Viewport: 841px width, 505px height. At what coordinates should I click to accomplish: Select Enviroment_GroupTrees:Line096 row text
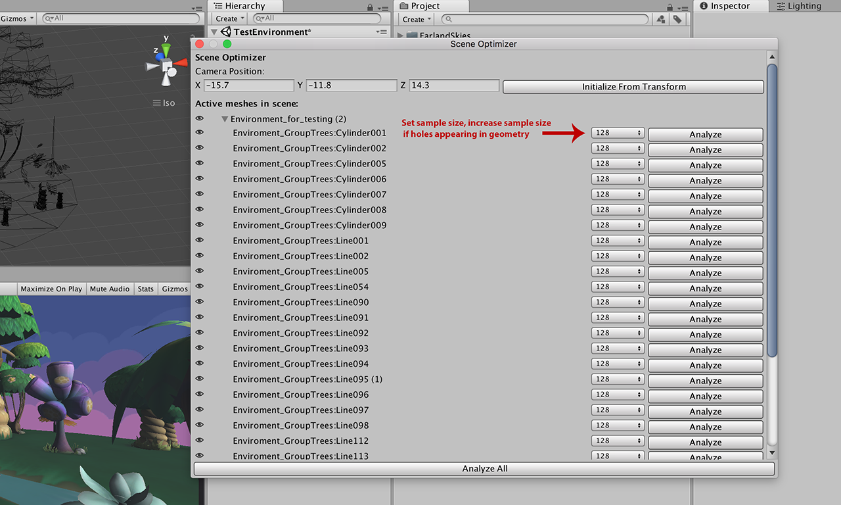tap(301, 395)
